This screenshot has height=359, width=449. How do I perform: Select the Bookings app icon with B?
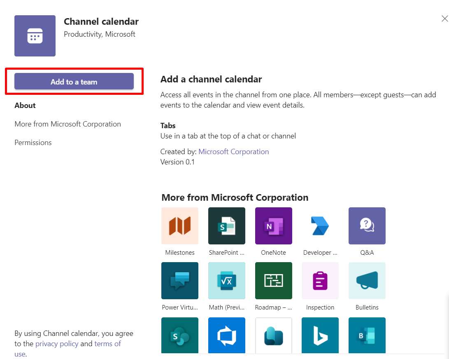tap(367, 335)
